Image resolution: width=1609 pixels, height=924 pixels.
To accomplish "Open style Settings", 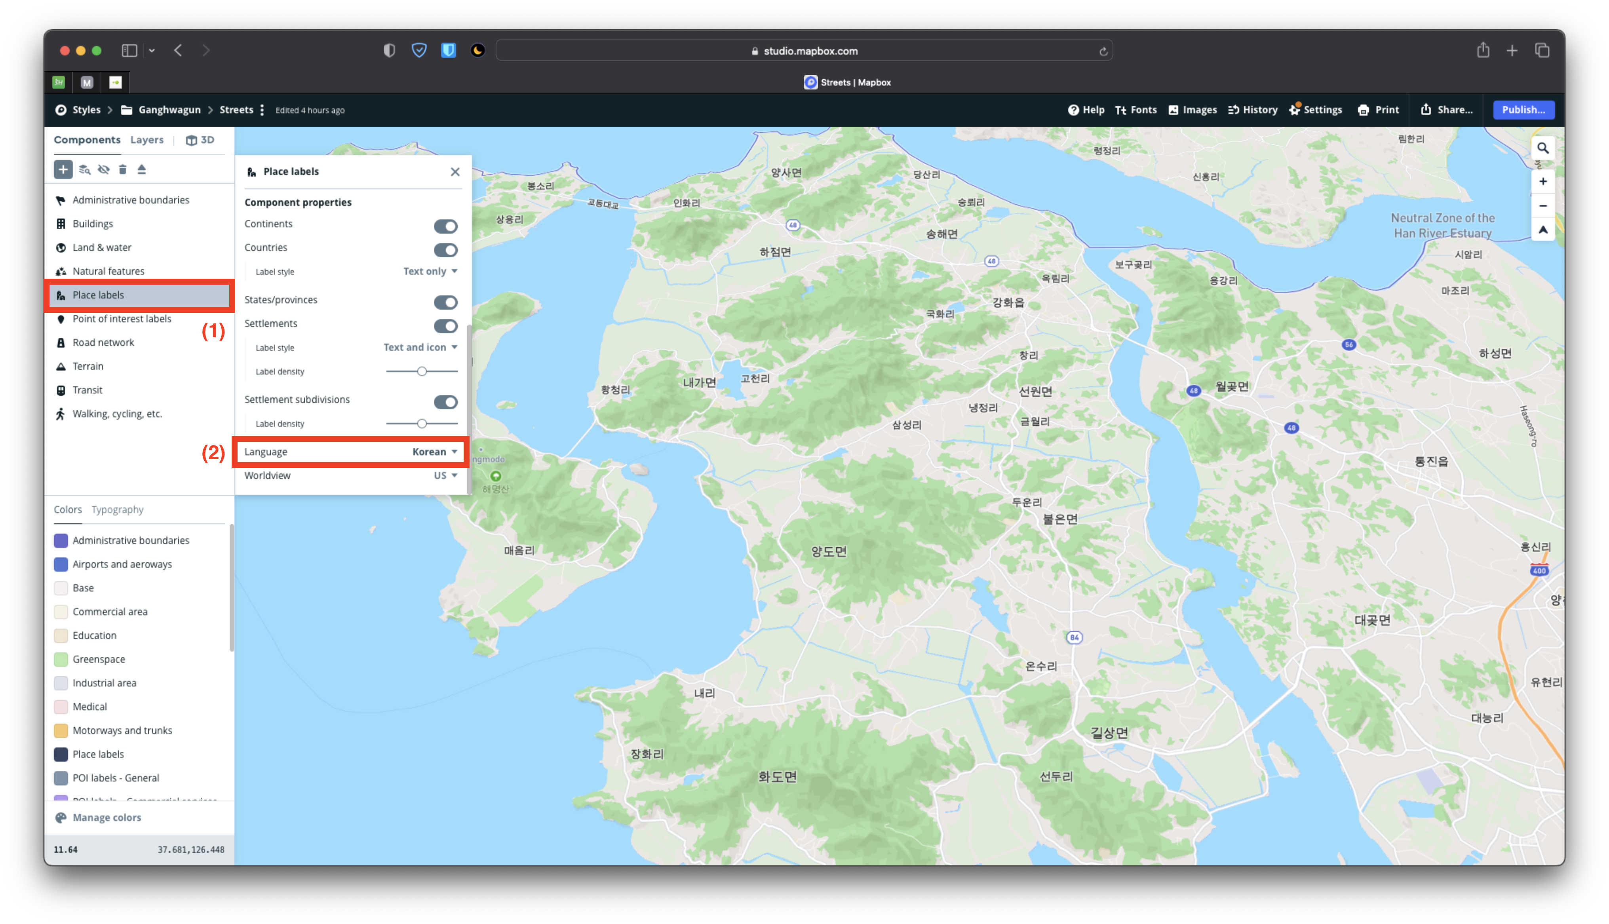I will 1315,110.
